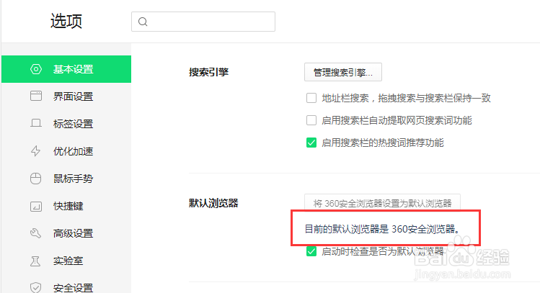The width and height of the screenshot is (540, 293).
Task: Enable 启用搜索栏自动提取网页搜索词功能 checkbox
Action: coord(311,120)
